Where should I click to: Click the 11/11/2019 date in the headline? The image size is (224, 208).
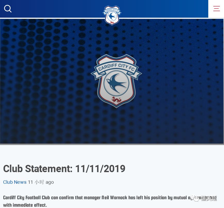coord(100,169)
